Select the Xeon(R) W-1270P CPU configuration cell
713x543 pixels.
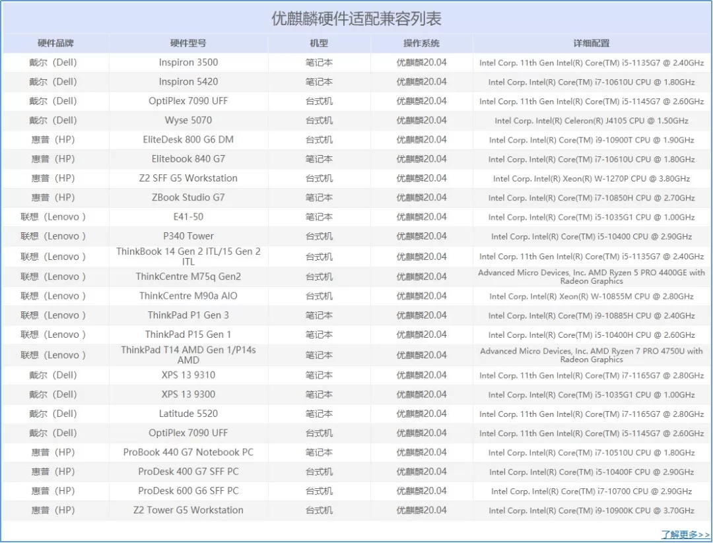(592, 179)
